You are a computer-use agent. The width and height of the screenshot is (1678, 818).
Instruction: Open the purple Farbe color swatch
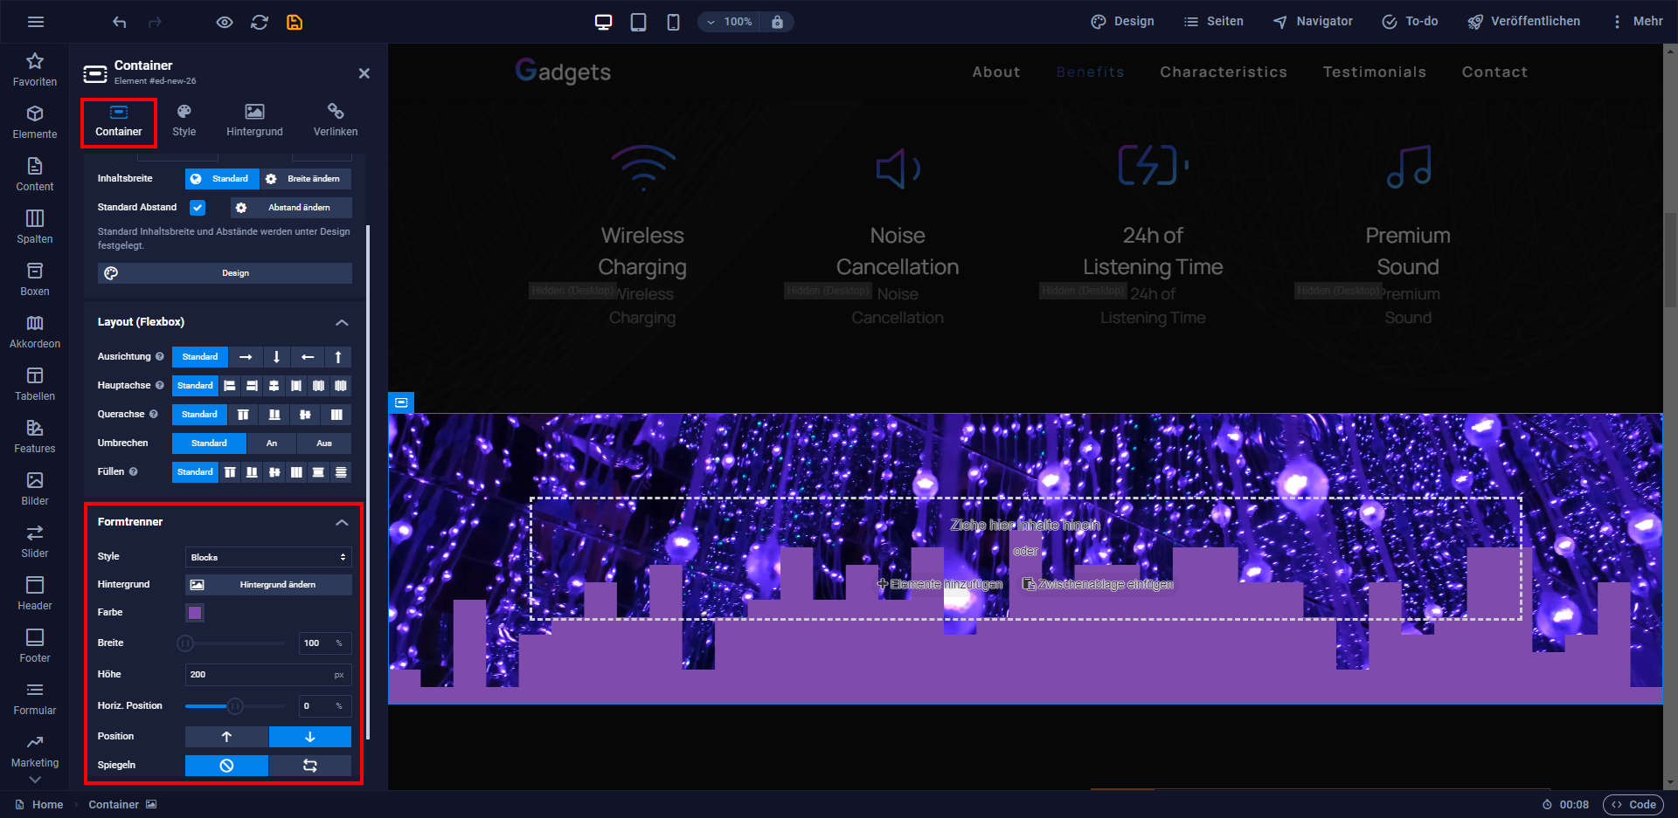pyautogui.click(x=195, y=613)
